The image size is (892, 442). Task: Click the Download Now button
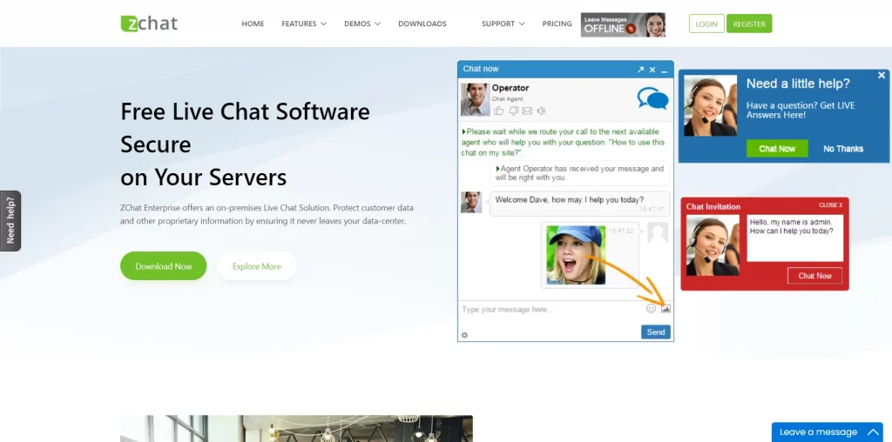(163, 266)
